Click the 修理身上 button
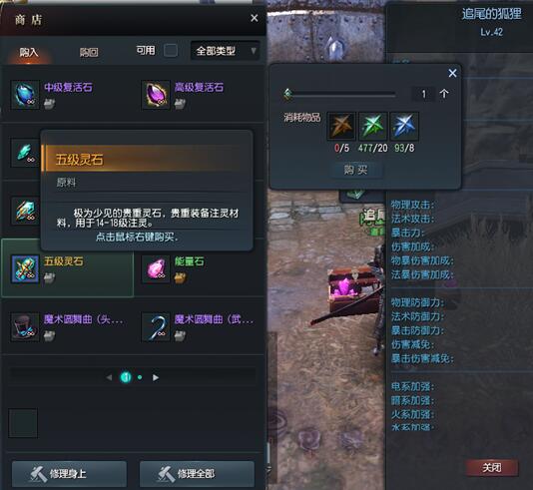The width and height of the screenshot is (533, 490). [x=69, y=473]
